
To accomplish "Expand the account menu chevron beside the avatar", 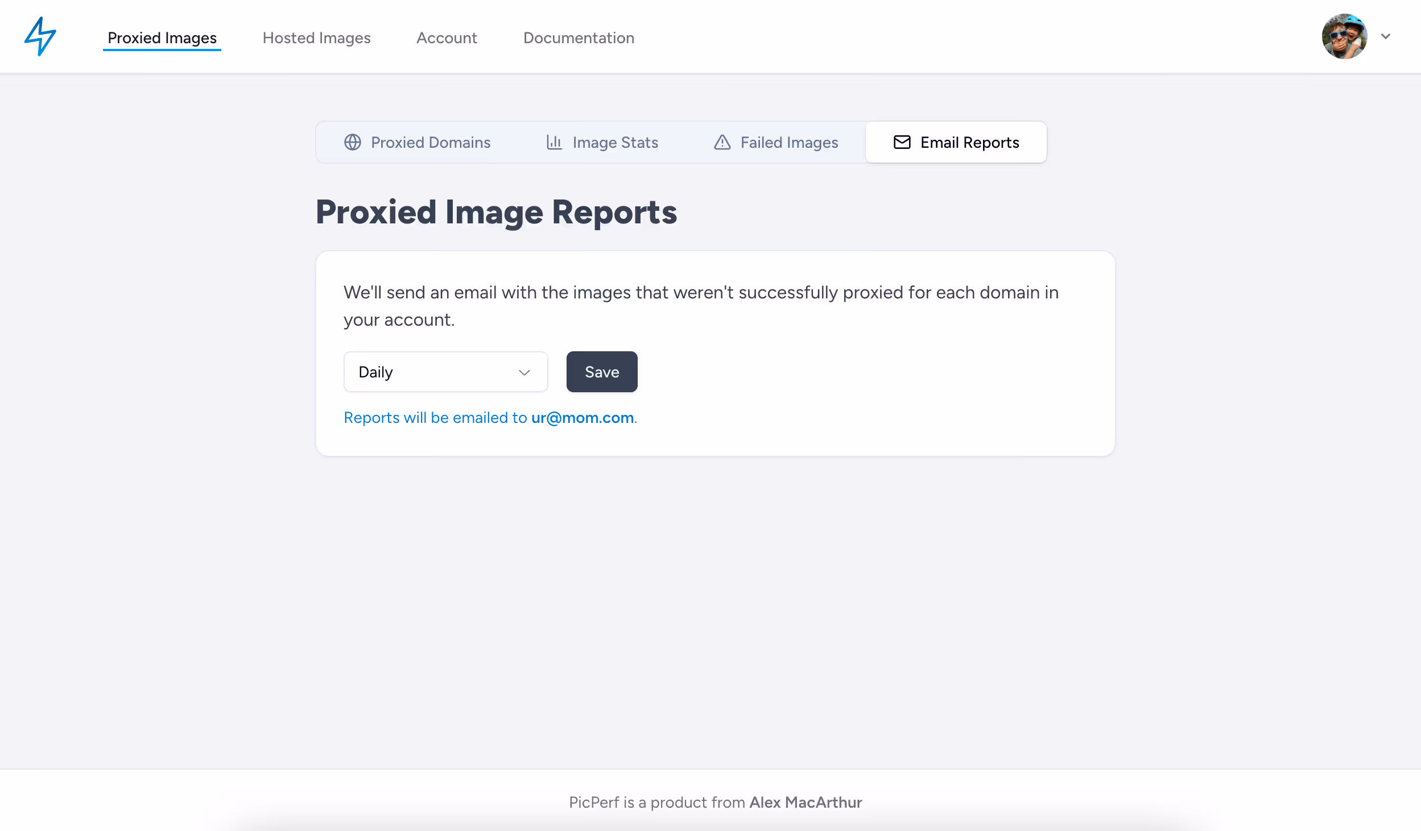I will [1386, 36].
